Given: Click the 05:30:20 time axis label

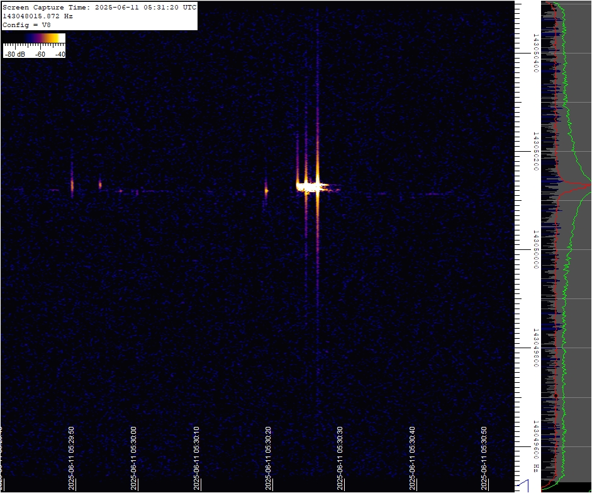Looking at the screenshot, I should [x=269, y=458].
